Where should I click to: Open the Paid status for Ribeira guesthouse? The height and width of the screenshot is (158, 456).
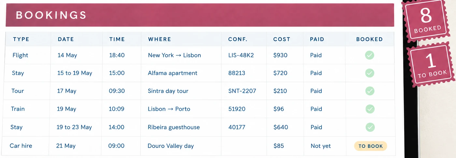(316, 127)
